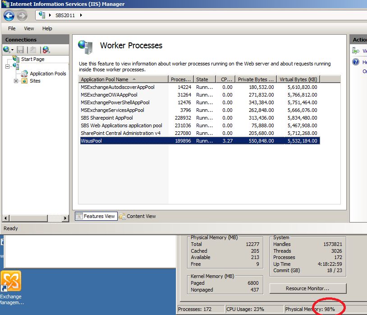Click Handles value 1573821
Image resolution: width=367 pixels, height=315 pixels.
coord(333,244)
